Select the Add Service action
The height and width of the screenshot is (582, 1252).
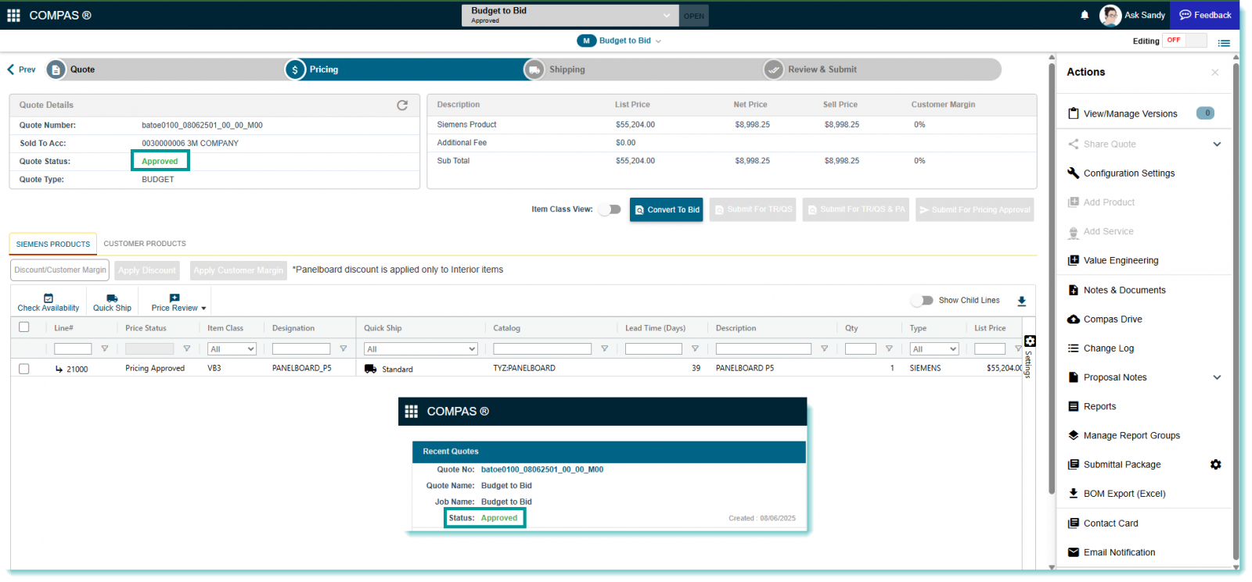1100,232
